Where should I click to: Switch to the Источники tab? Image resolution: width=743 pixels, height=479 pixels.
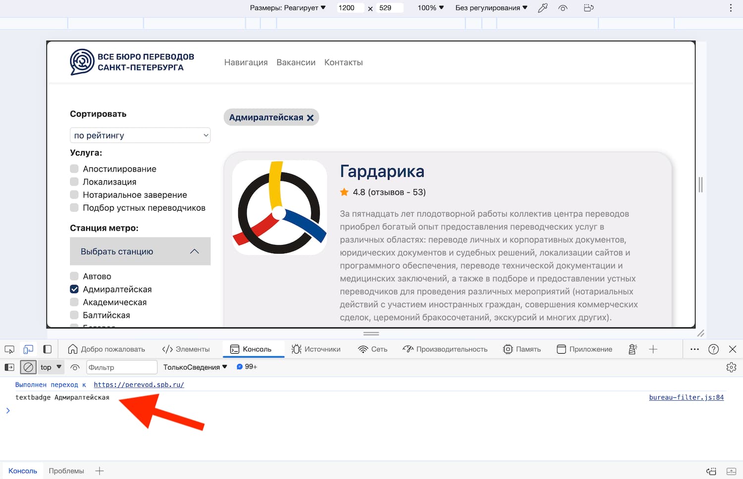click(x=316, y=349)
